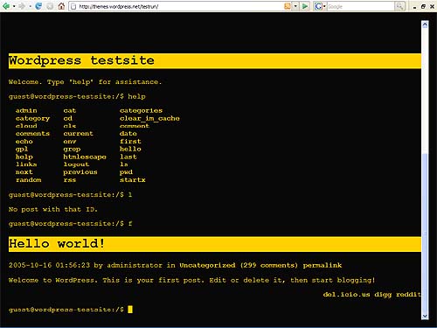Screen dimensions: 437x328
Task: Click the 'clear_im_cache' command in help list
Action: point(149,118)
